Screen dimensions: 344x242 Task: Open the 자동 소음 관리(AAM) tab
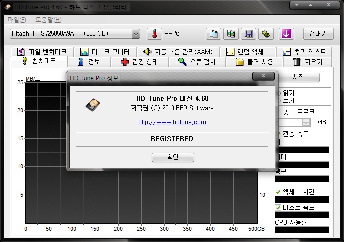tap(178, 52)
